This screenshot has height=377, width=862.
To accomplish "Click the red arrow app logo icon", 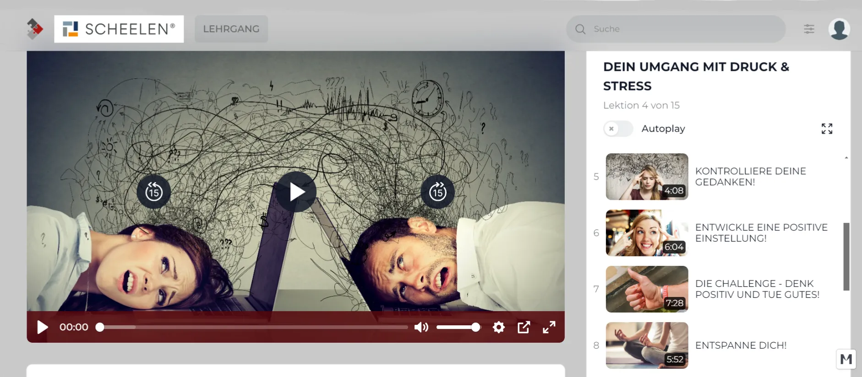I will point(35,29).
